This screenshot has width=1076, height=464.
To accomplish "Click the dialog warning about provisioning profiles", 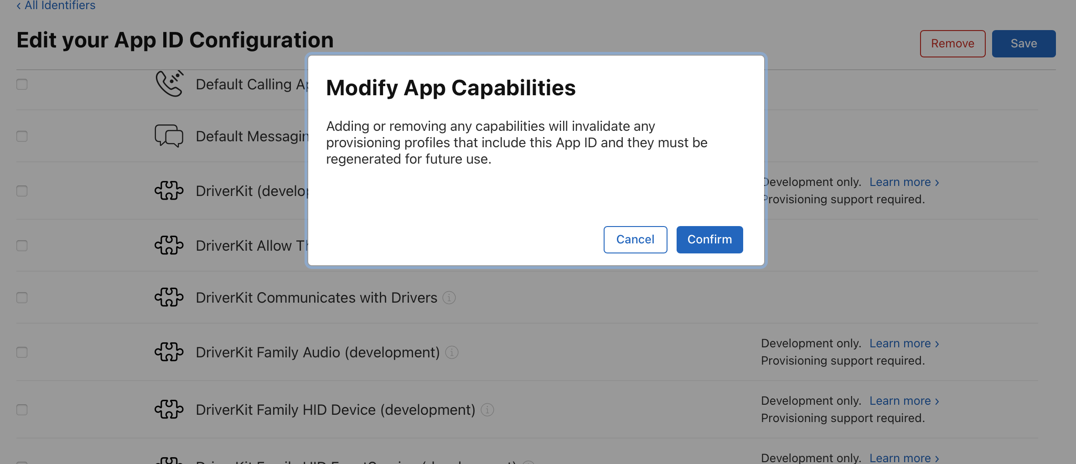I will (517, 143).
